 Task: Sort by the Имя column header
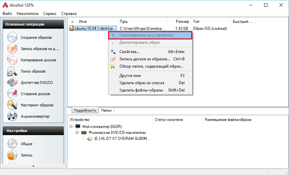(x=93, y=22)
